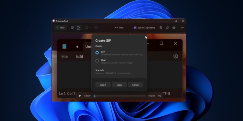This screenshot has width=243, height=121.
Task: Open Edit menu in recorded Notepad
Action: click(x=80, y=56)
